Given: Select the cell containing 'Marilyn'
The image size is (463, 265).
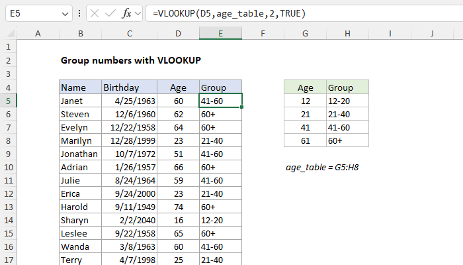Looking at the screenshot, I should (80, 140).
